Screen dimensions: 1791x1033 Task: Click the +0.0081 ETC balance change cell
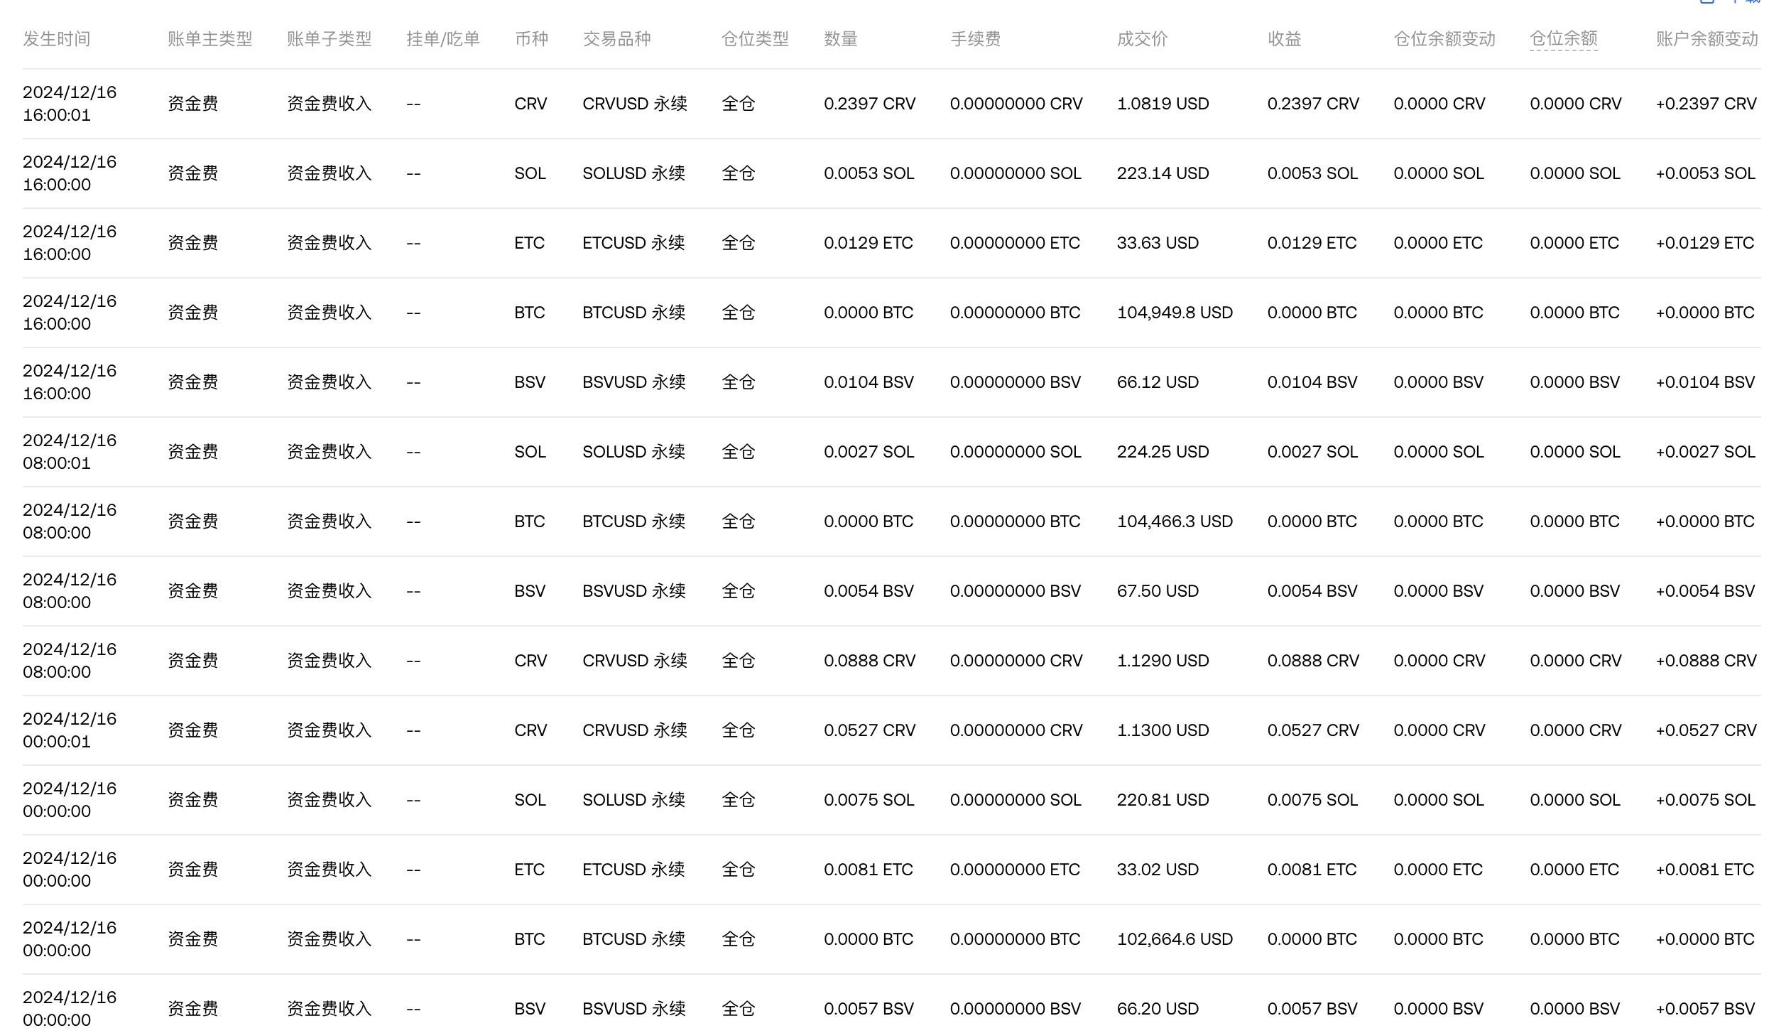point(1704,870)
